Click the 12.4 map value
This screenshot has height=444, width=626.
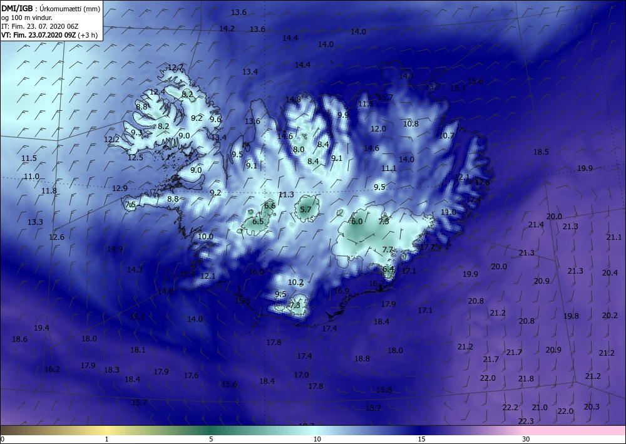[x=157, y=92]
